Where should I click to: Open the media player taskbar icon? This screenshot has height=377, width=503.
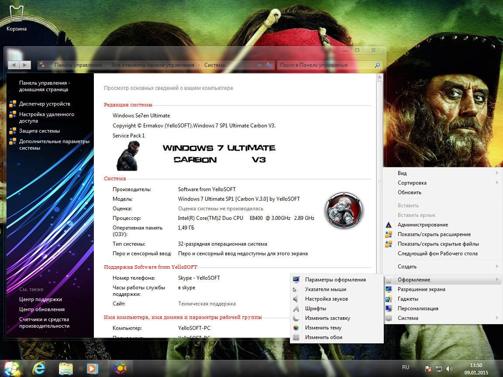93,369
